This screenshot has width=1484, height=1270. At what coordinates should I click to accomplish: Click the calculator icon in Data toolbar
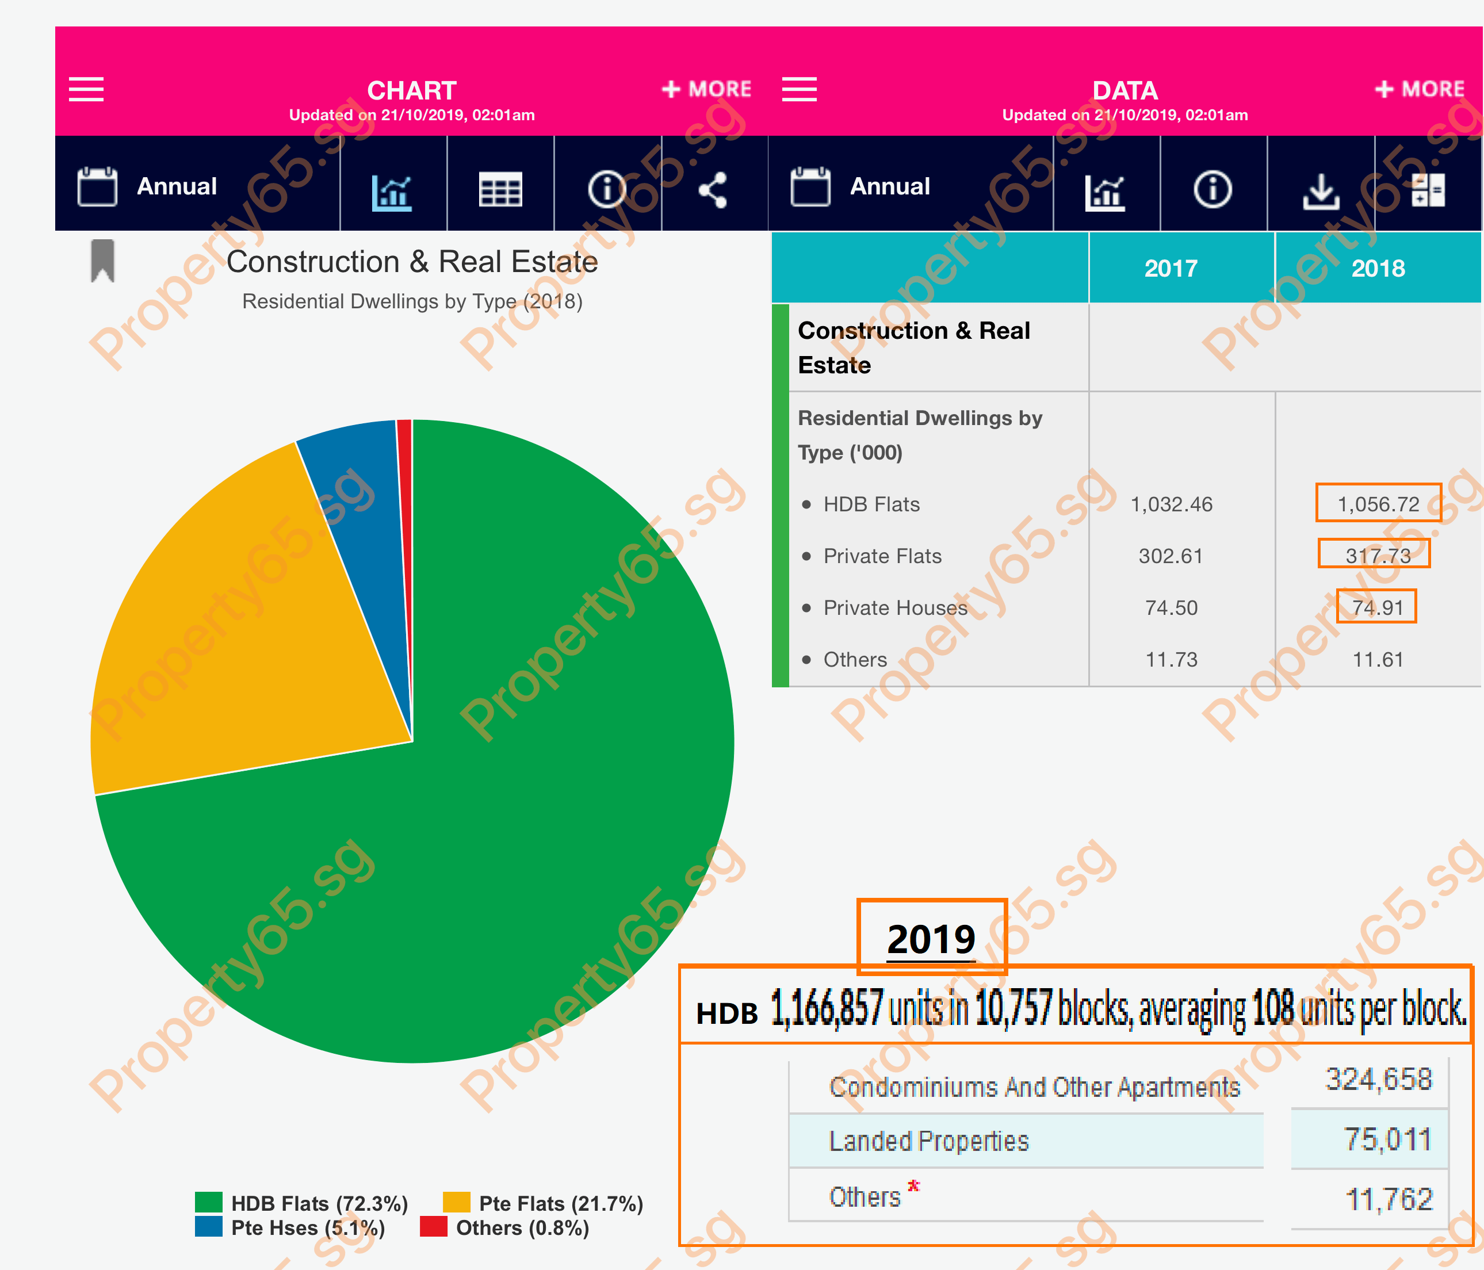pyautogui.click(x=1428, y=190)
